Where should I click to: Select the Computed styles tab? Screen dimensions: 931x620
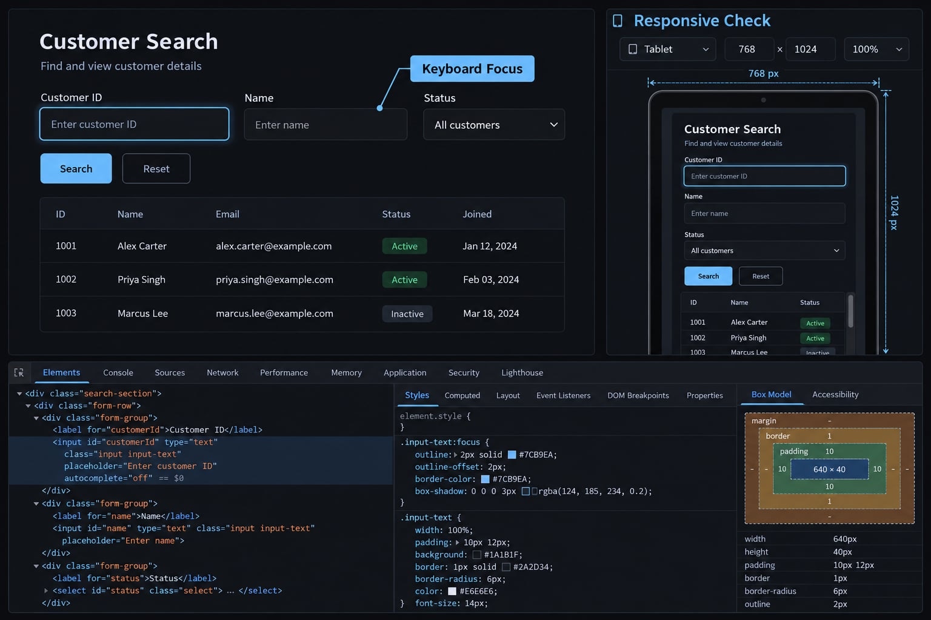[x=462, y=395]
